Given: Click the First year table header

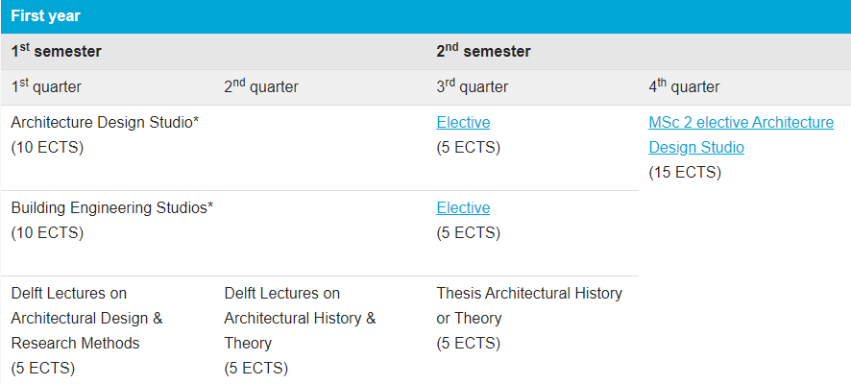Looking at the screenshot, I should (x=46, y=16).
